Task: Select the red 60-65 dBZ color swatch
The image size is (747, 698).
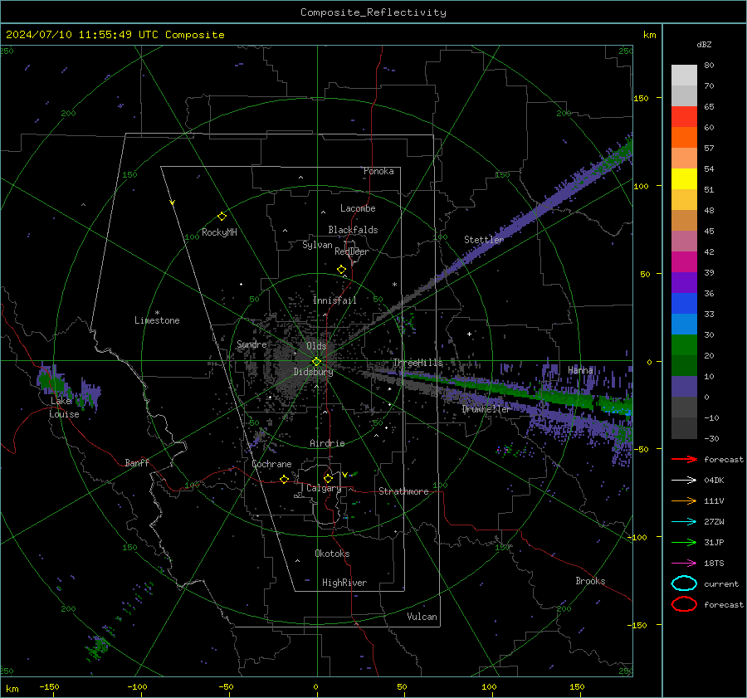Action: pyautogui.click(x=684, y=117)
